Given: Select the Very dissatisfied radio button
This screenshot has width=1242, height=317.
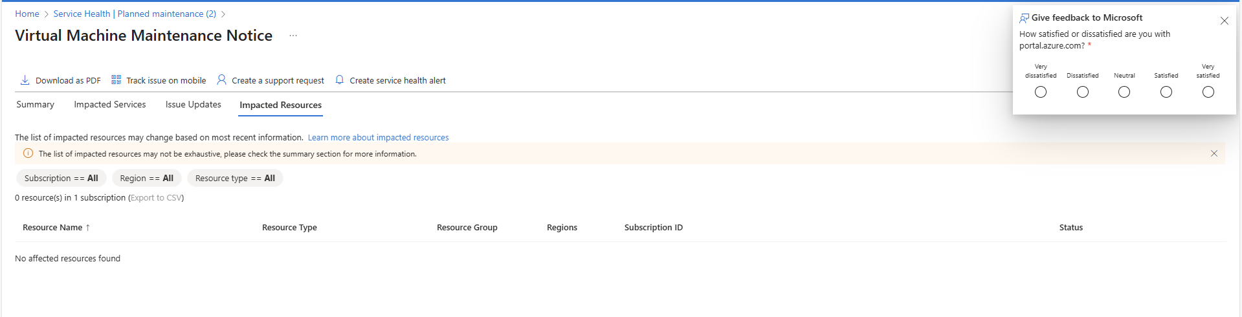Looking at the screenshot, I should tap(1041, 92).
